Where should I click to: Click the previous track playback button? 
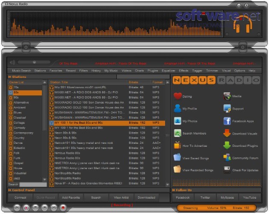[17, 208]
